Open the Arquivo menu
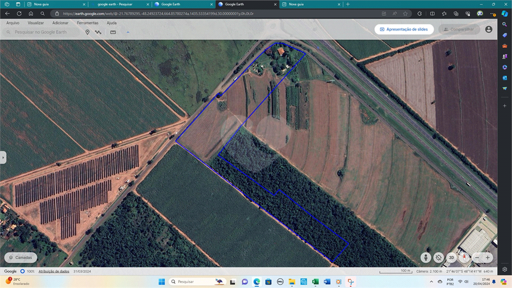512x288 pixels. point(13,23)
